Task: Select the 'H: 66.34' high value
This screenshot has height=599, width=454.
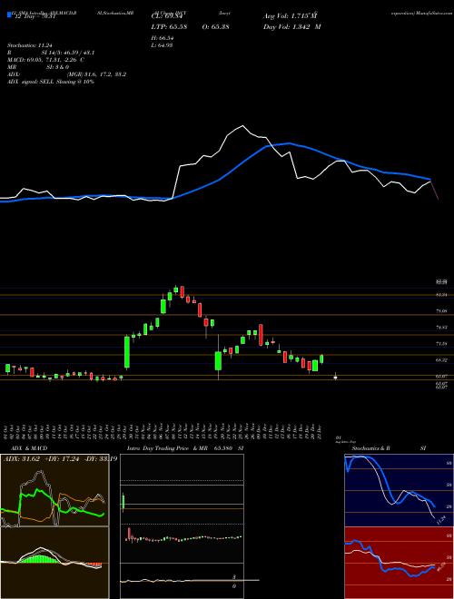Action: [163, 38]
